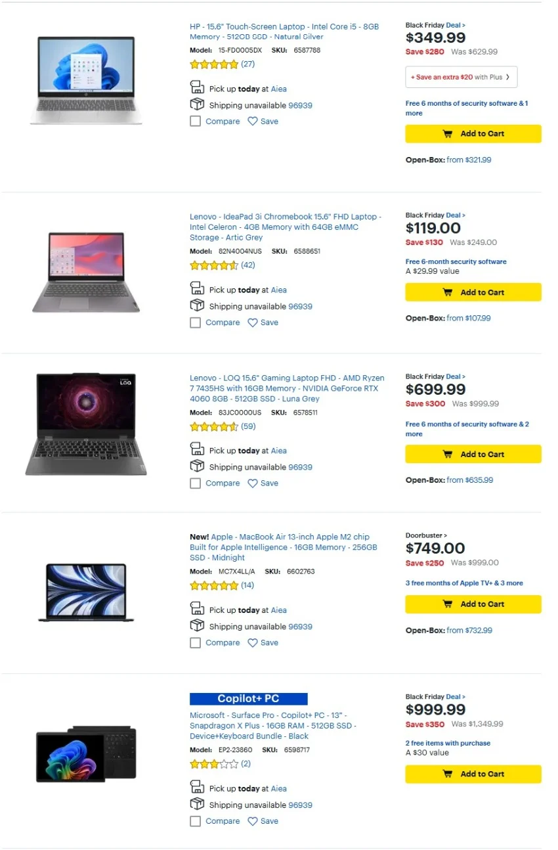The image size is (558, 850).
Task: Open the Lenovo IdeaPad 3i Chromebook title link
Action: pos(285,227)
